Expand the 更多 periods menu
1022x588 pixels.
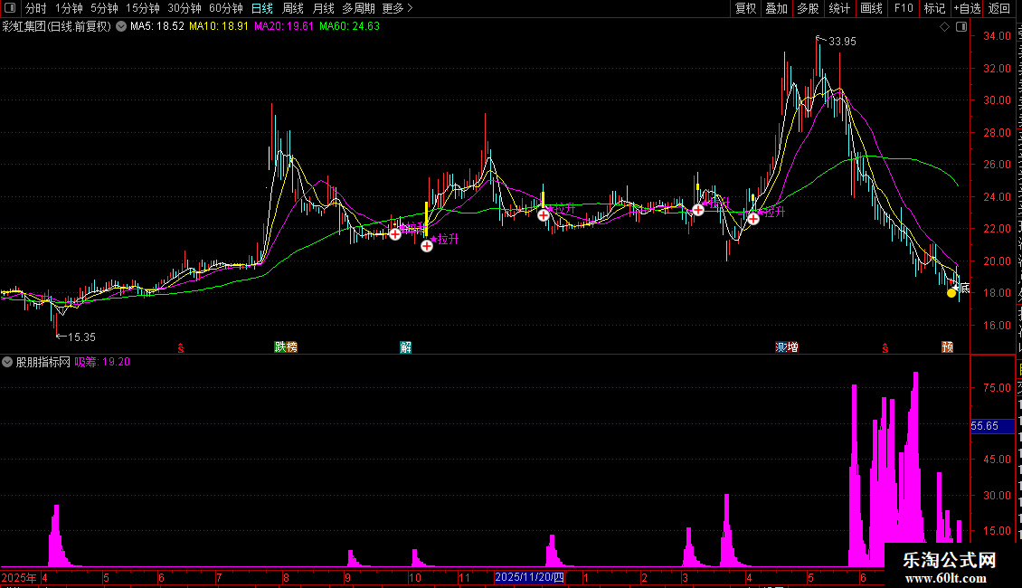point(397,8)
